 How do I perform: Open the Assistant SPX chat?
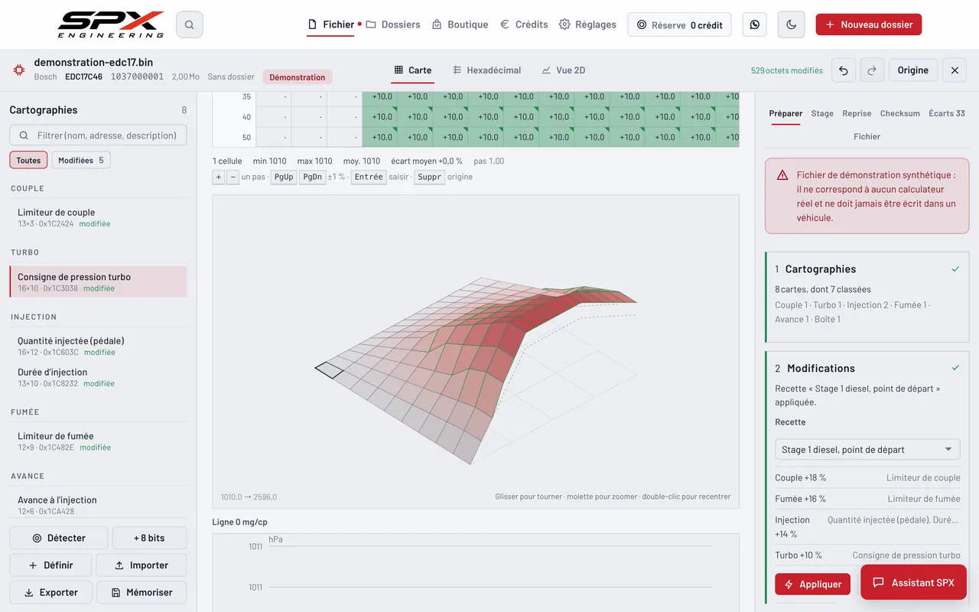913,582
